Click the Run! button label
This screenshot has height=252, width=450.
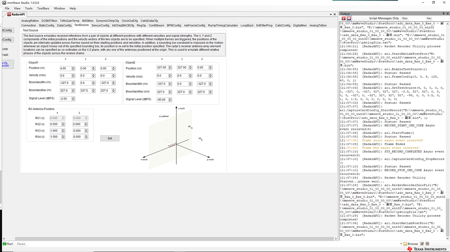(10, 244)
